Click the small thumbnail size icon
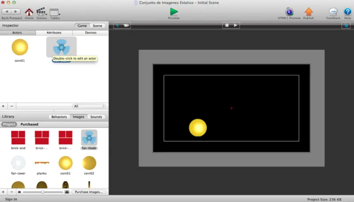This screenshot has width=354, height=202. click(x=19, y=192)
